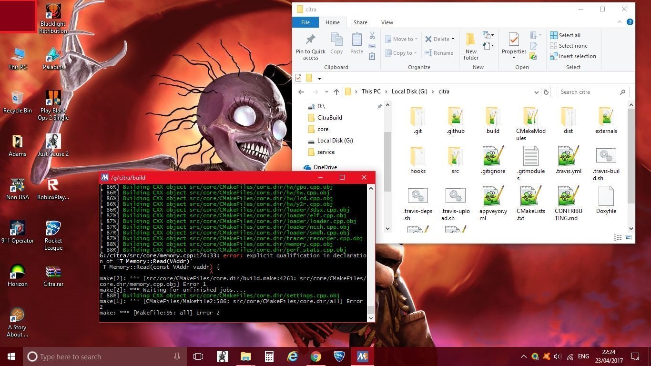Open the New item dropdown in ribbon
Screen dimensions: 651x366
point(488,36)
